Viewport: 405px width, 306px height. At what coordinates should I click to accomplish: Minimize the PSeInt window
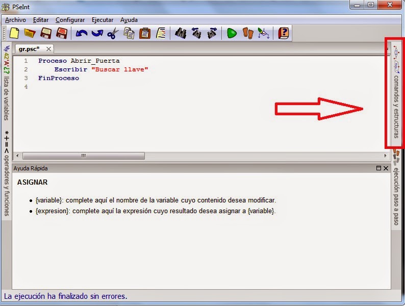pyautogui.click(x=357, y=5)
